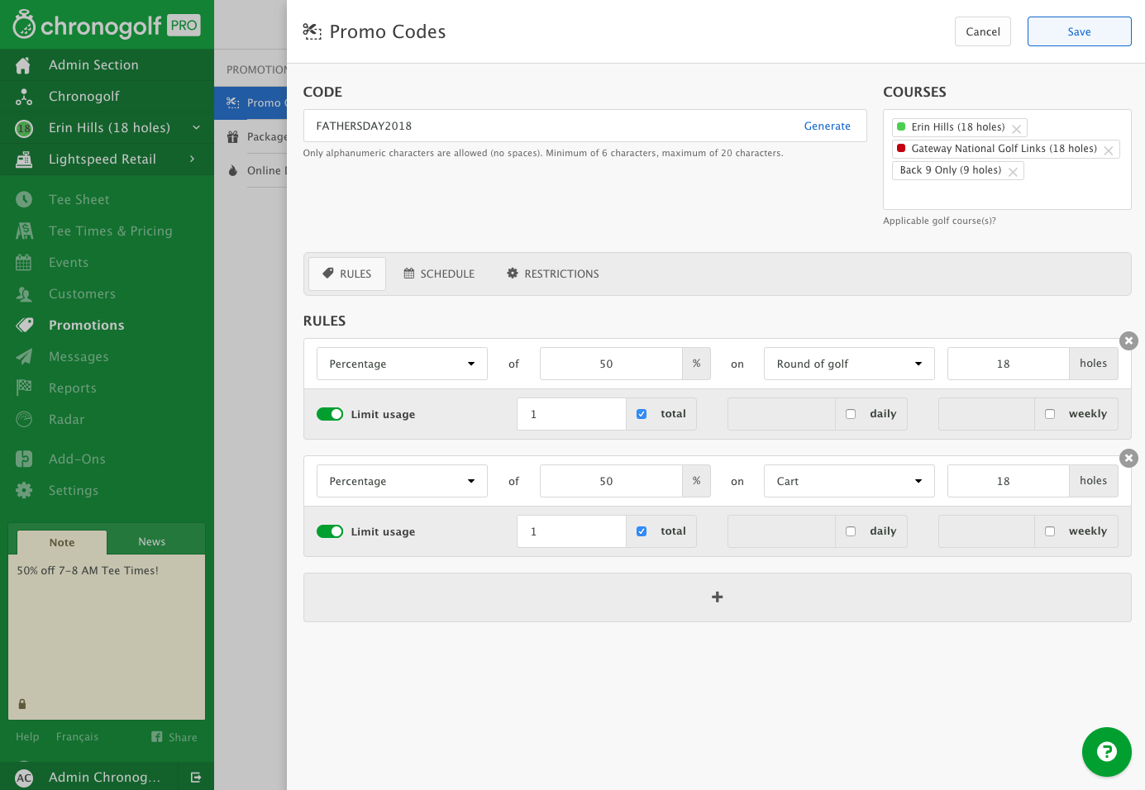1145x790 pixels.
Task: Click the note lock icon
Action: click(x=22, y=704)
